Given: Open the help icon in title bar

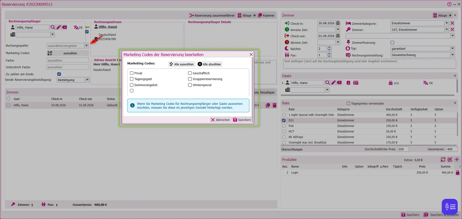Looking at the screenshot, I should [449, 4].
